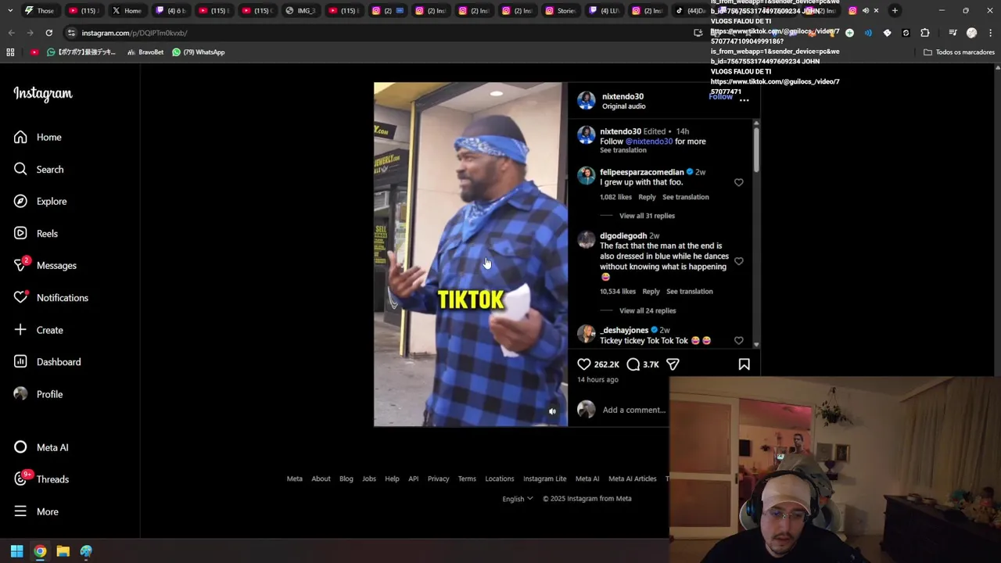The image size is (1001, 563).
Task: Open Notifications panel
Action: point(51,298)
